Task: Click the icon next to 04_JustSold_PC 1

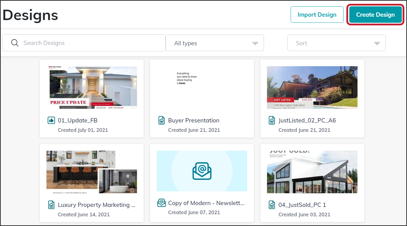Action: point(272,205)
